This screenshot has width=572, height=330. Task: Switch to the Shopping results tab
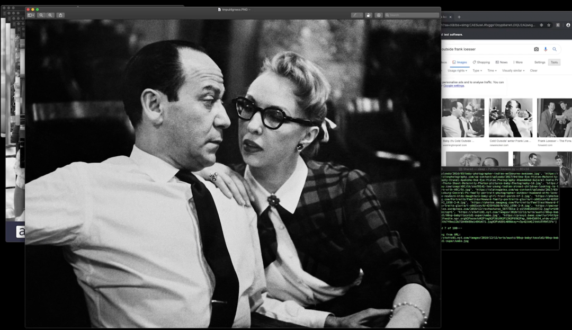(481, 63)
